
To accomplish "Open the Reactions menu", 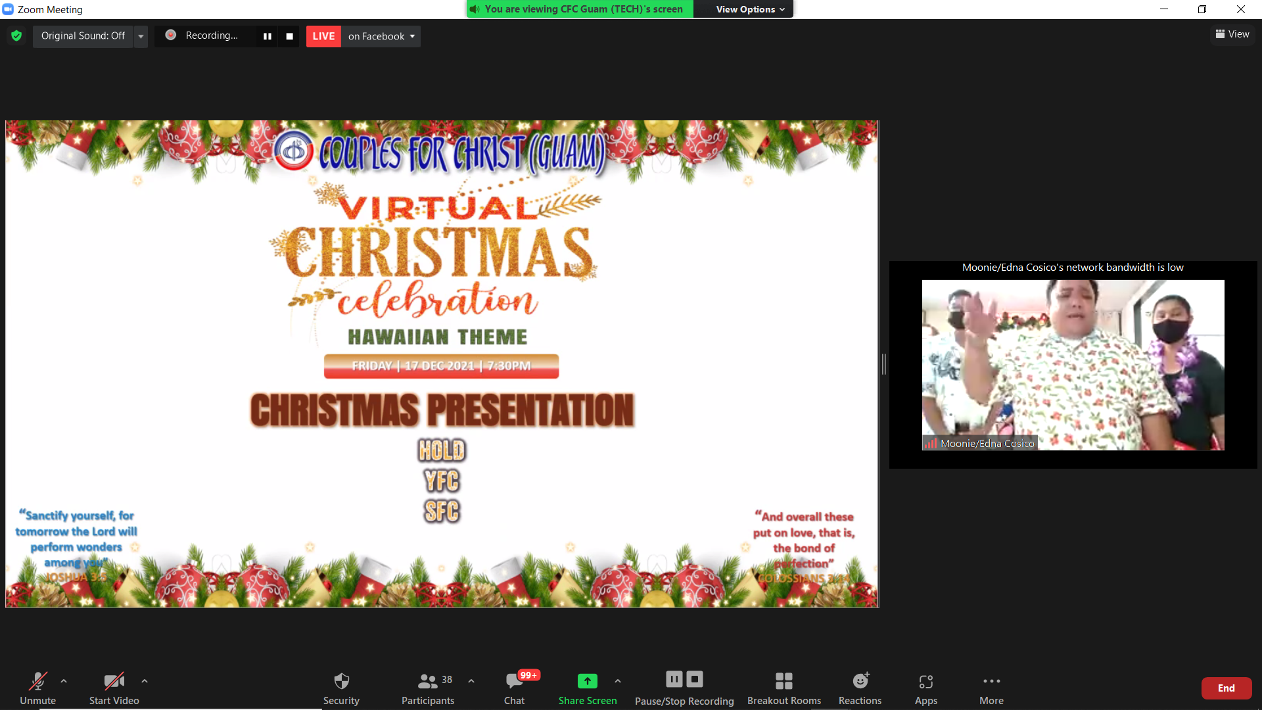I will [x=860, y=688].
